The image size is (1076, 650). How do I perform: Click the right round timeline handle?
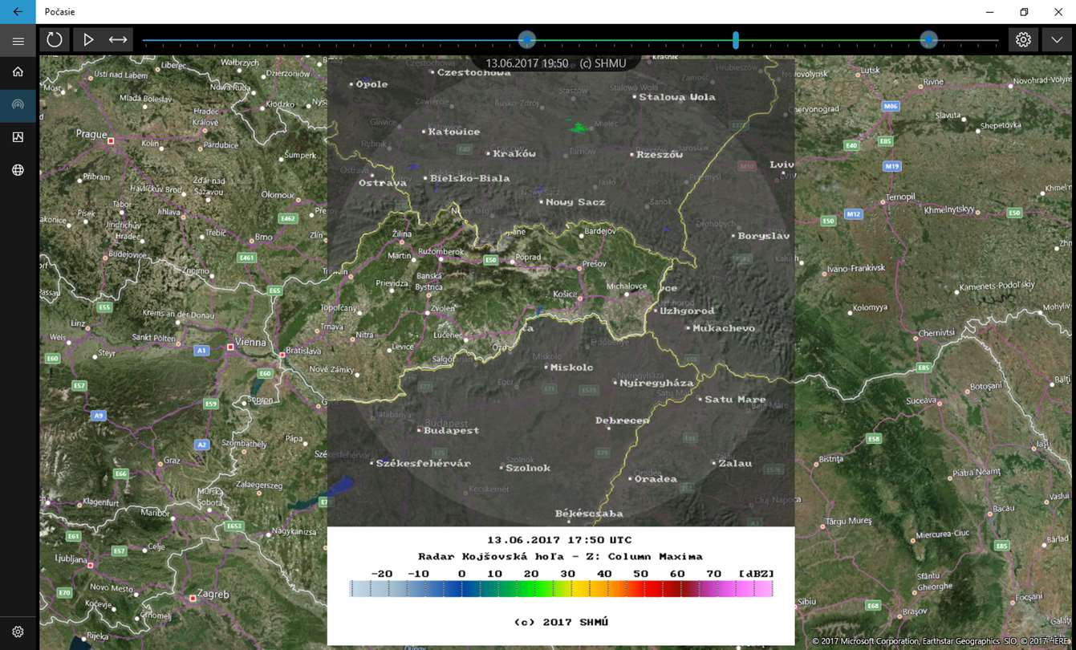[928, 39]
